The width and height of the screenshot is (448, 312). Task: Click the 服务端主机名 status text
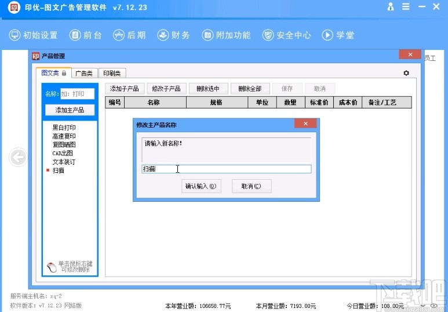pos(36,296)
